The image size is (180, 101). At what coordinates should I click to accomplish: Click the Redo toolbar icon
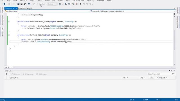pos(34,4)
